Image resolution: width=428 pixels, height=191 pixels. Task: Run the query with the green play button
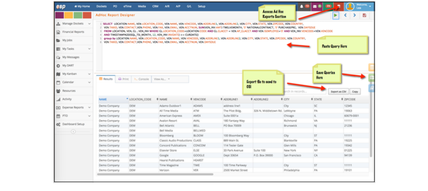pos(336,15)
